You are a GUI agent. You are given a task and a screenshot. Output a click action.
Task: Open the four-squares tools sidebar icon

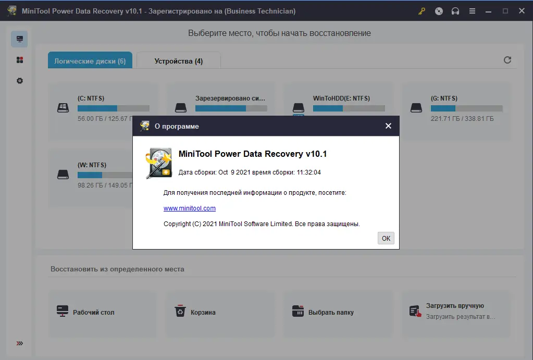tap(20, 60)
